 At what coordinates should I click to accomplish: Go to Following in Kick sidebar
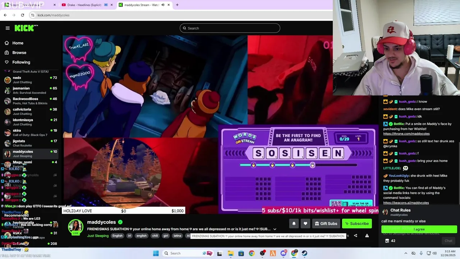point(21,62)
